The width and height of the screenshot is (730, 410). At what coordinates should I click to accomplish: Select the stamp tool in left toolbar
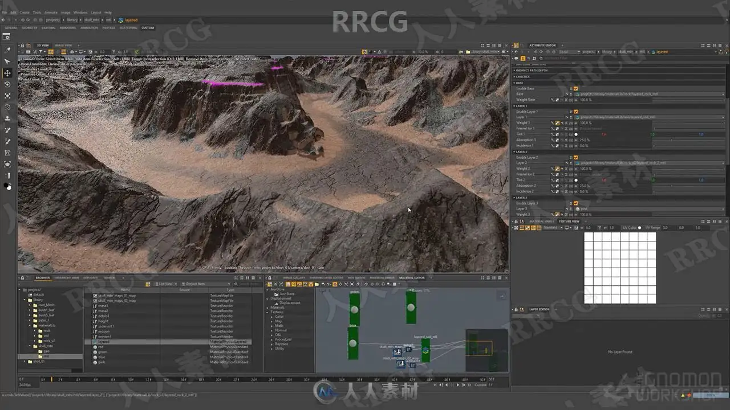coord(7,118)
